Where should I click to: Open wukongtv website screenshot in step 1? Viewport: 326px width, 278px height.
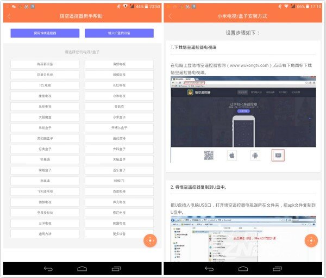243,120
